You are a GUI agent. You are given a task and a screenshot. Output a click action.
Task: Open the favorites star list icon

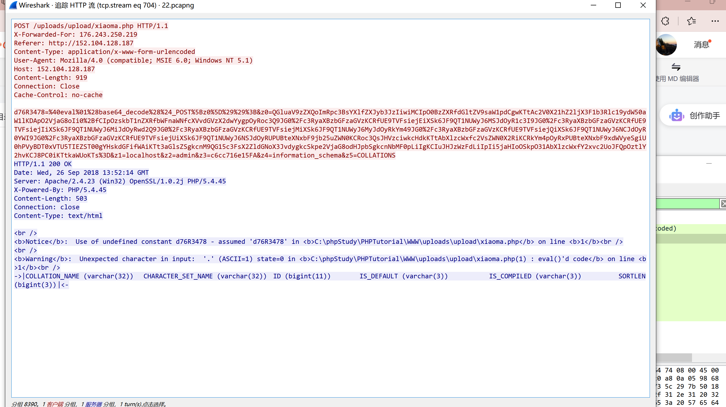coord(691,21)
